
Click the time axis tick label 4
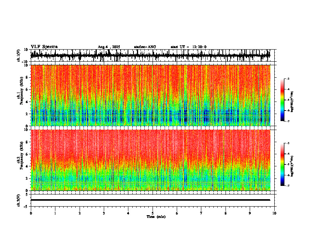pos(128,213)
